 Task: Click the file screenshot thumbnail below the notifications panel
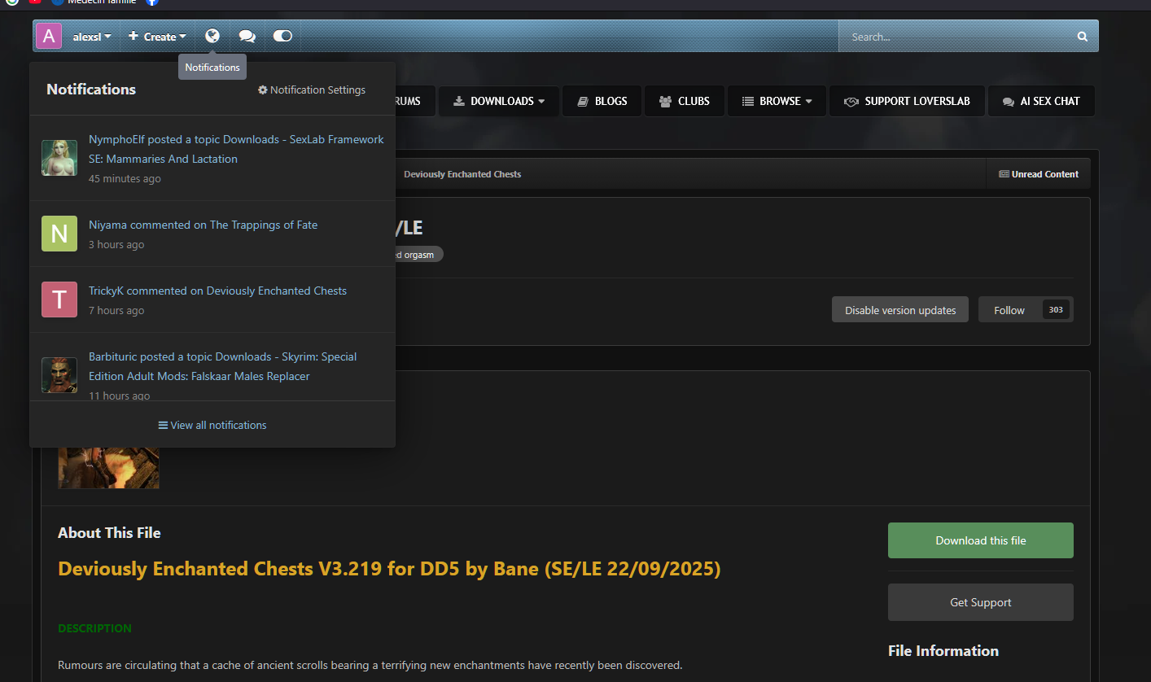[x=108, y=468]
